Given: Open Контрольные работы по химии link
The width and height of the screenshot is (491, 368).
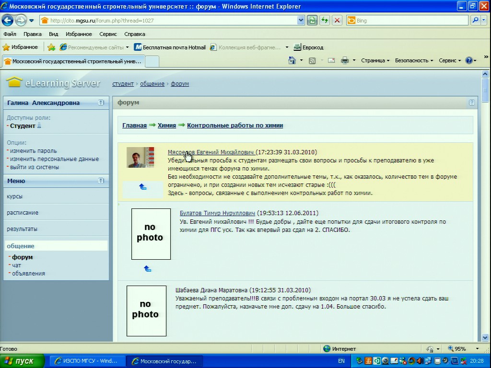Looking at the screenshot, I should point(235,126).
